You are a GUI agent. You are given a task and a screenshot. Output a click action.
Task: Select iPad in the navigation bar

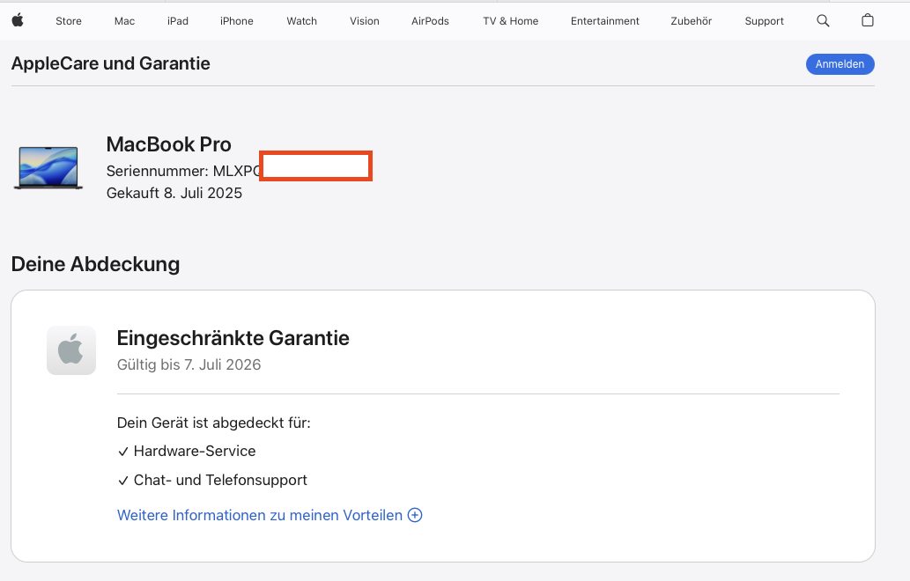pos(178,21)
